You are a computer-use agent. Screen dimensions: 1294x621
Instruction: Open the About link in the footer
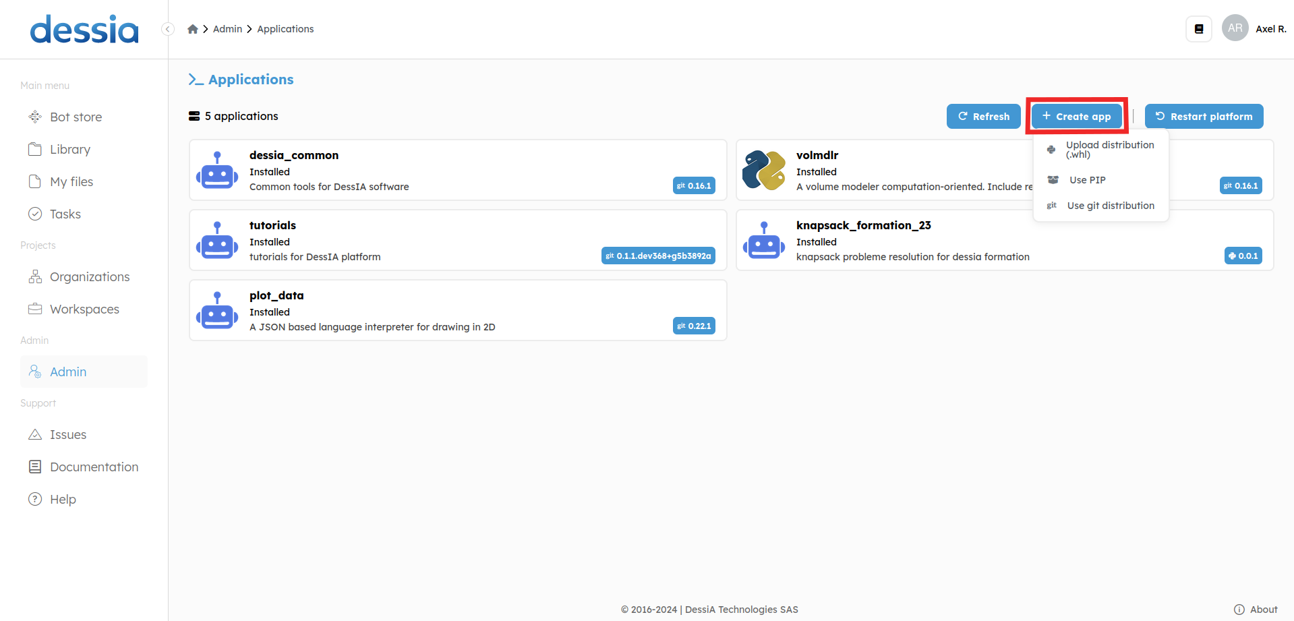click(1256, 610)
